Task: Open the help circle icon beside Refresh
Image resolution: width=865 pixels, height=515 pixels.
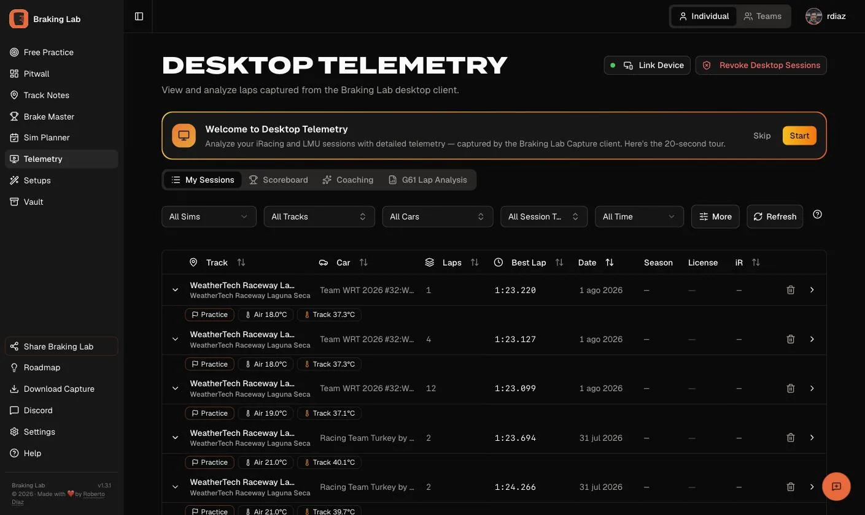Action: point(817,215)
